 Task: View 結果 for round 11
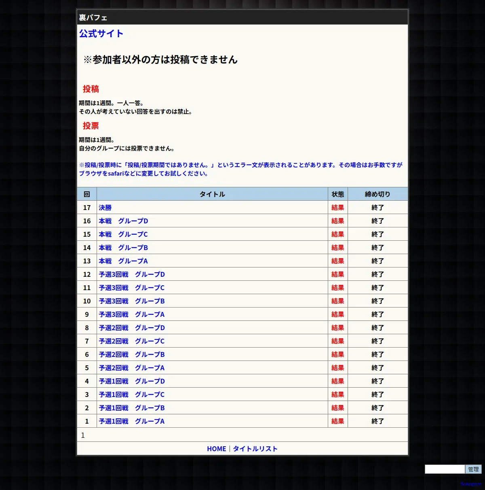[x=338, y=288]
